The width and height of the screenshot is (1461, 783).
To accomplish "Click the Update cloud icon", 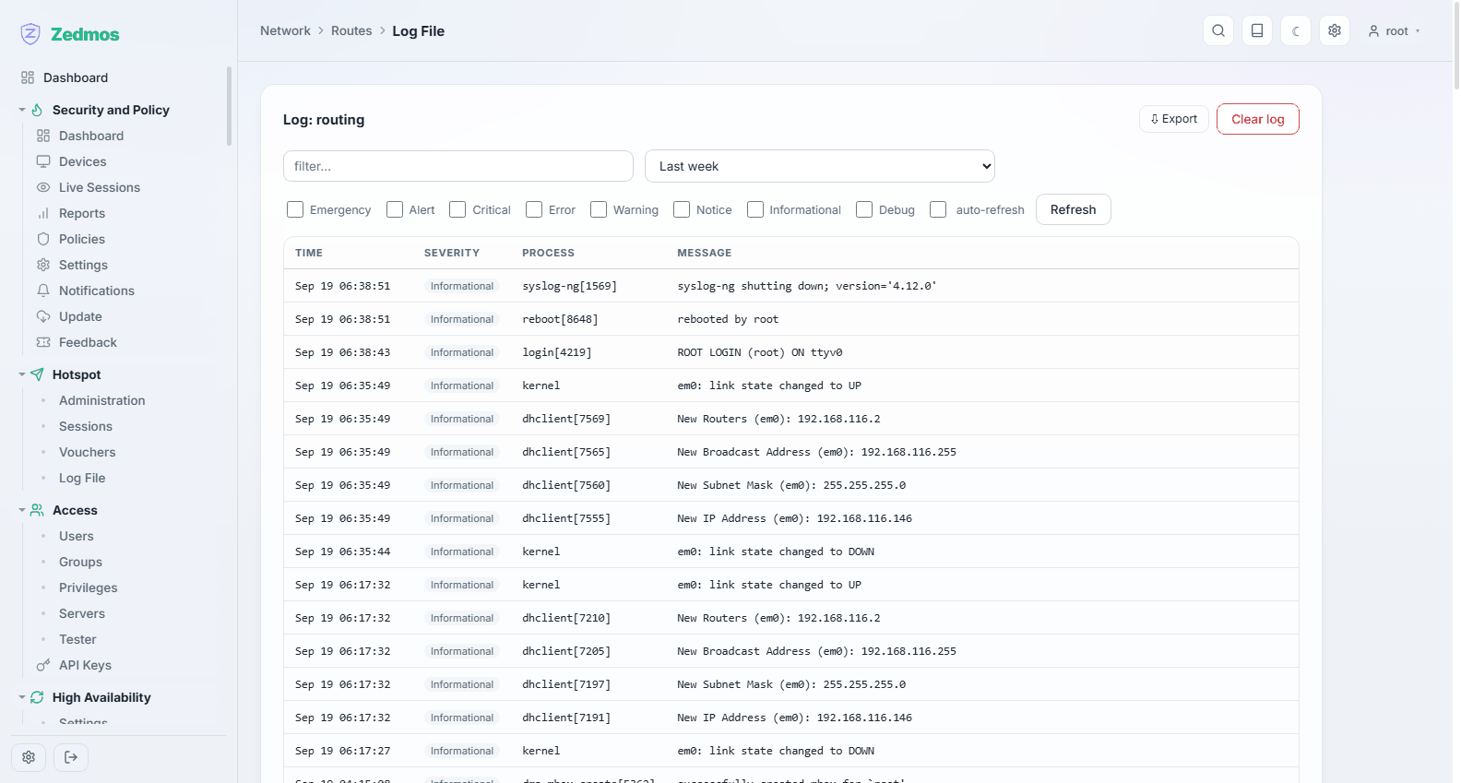I will pos(43,316).
